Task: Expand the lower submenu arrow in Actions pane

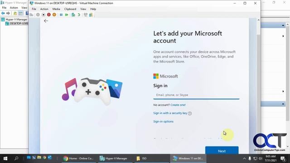Action: pyautogui.click(x=283, y=91)
